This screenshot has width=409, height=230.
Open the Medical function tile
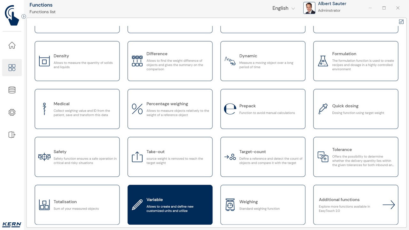click(x=77, y=109)
